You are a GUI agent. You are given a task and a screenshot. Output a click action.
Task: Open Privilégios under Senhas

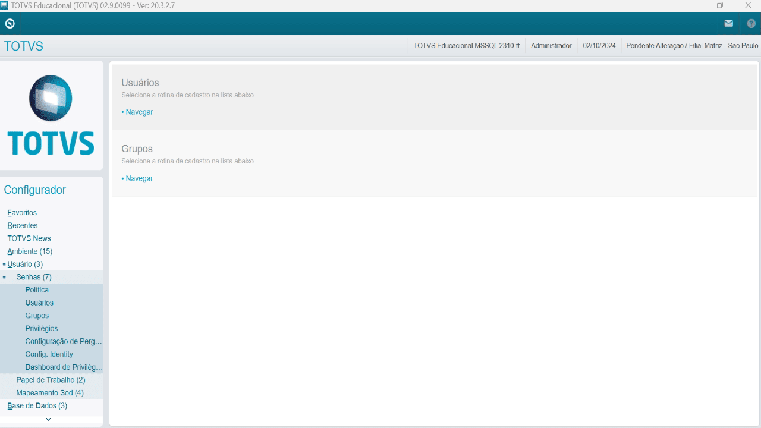[42, 329]
